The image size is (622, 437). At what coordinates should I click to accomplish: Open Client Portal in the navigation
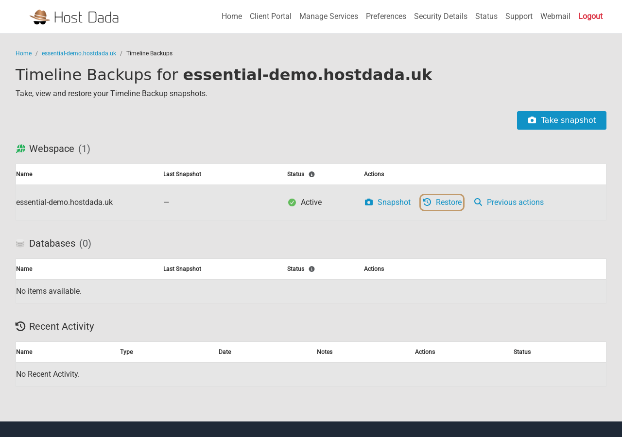[x=271, y=17]
